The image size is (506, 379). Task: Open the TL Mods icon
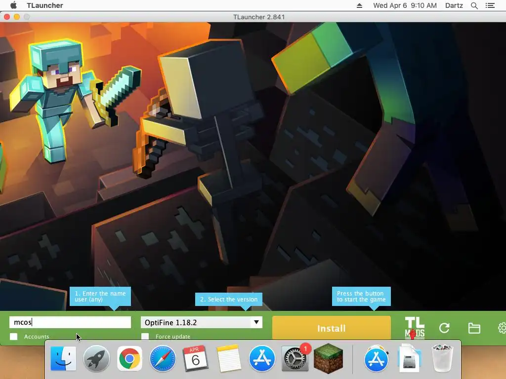point(415,328)
